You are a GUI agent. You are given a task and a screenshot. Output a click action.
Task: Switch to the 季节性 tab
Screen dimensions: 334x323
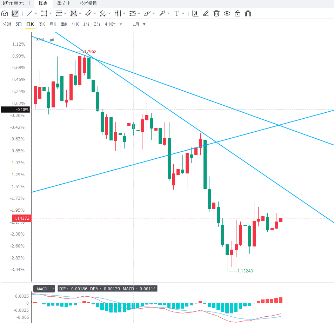[x=64, y=4]
